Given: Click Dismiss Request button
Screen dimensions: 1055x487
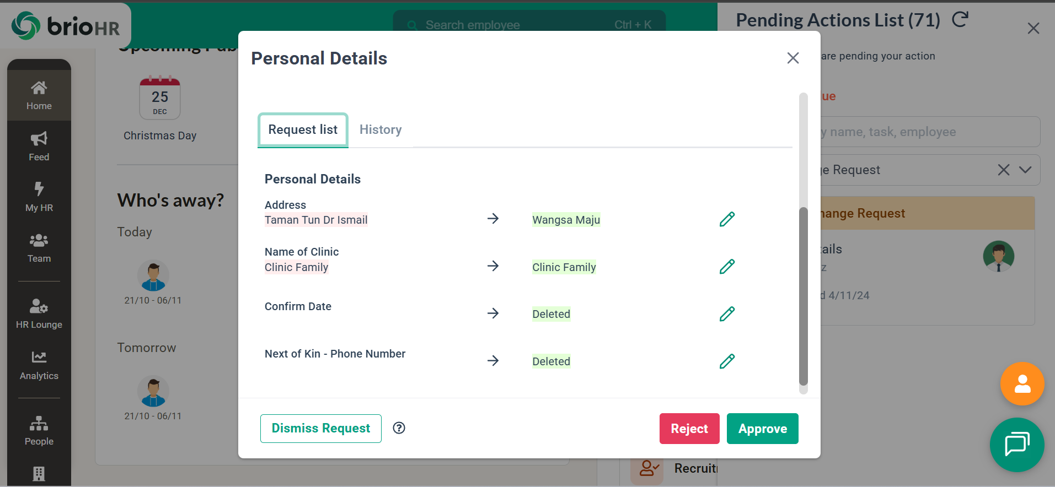Looking at the screenshot, I should pos(320,429).
